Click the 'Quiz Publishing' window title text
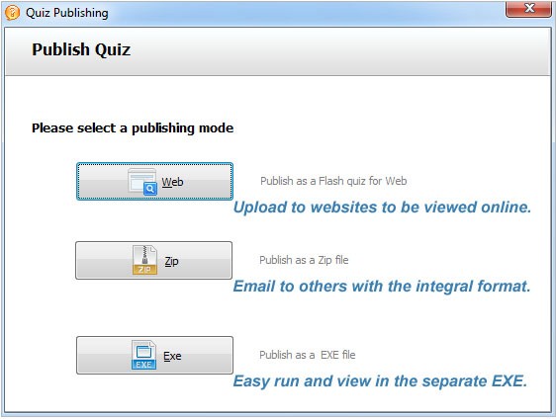The image size is (556, 419). pos(67,13)
